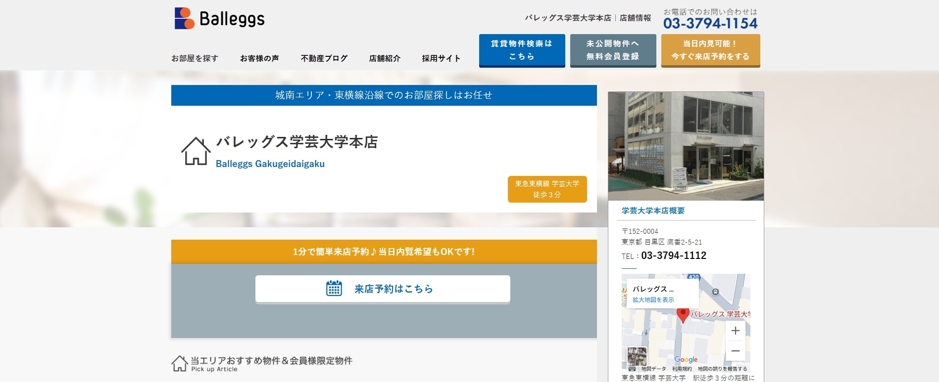The height and width of the screenshot is (382, 939).
Task: Open 店舗情報 header link
Action: (x=635, y=18)
